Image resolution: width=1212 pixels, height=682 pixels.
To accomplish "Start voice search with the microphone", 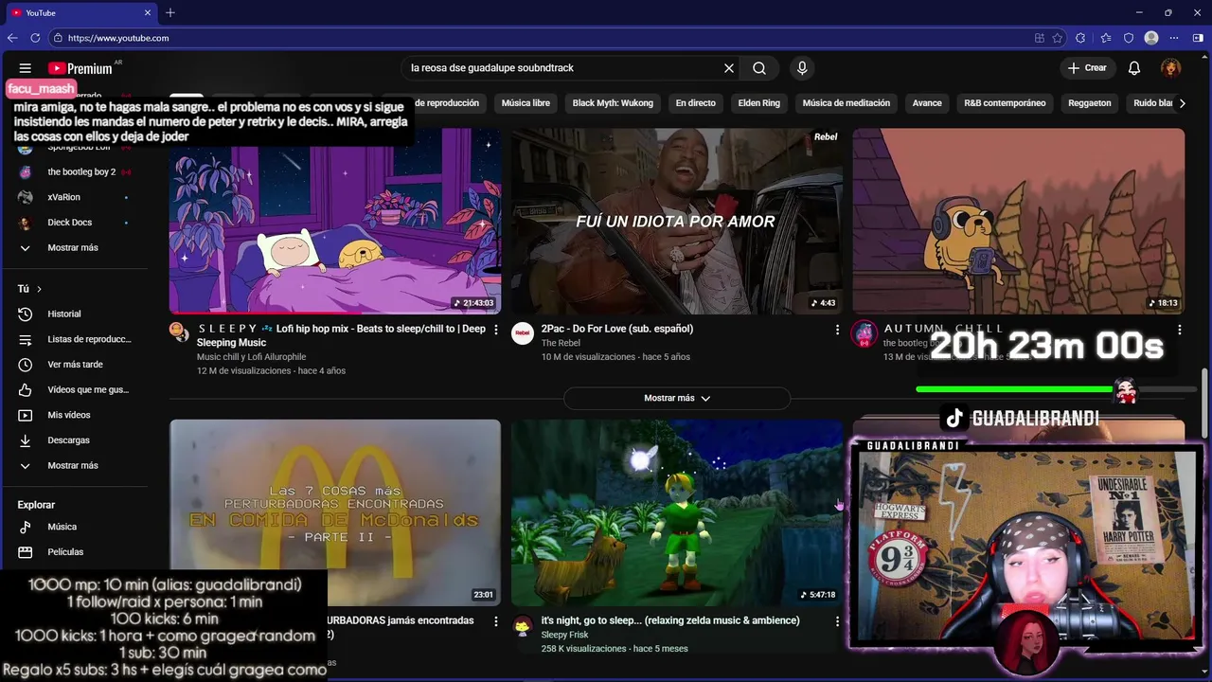I will click(802, 68).
